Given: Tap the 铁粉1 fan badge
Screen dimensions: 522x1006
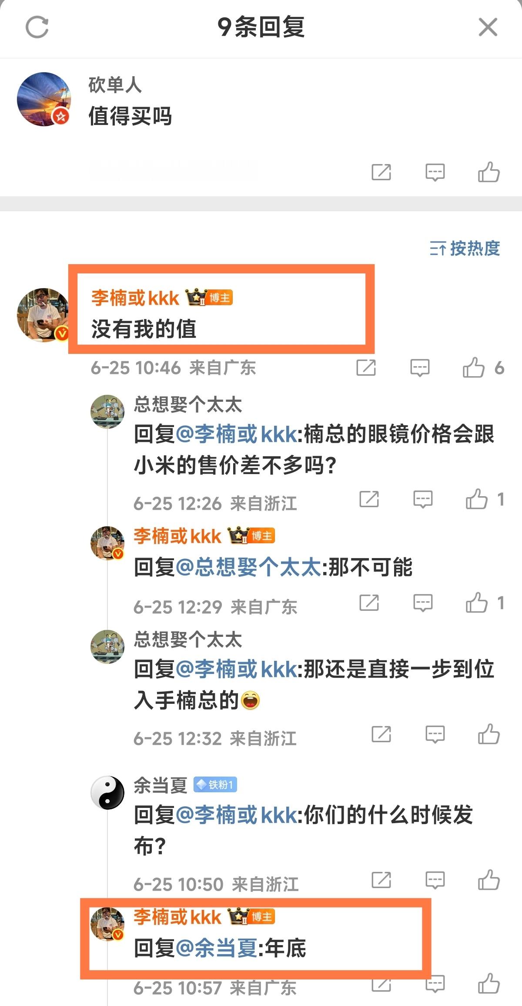Looking at the screenshot, I should click(215, 784).
